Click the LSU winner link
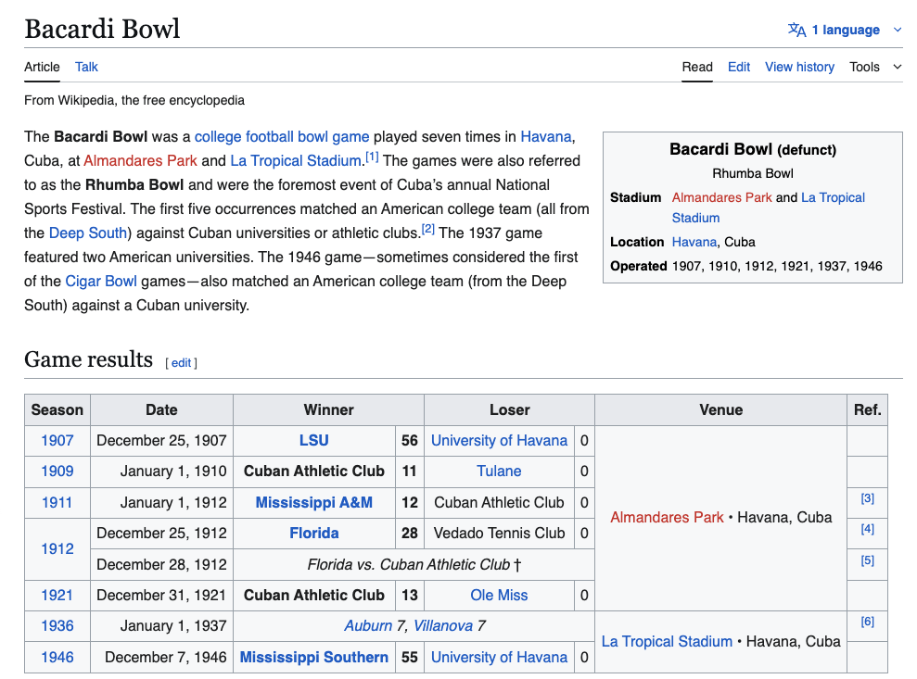The width and height of the screenshot is (917, 679). click(x=313, y=440)
